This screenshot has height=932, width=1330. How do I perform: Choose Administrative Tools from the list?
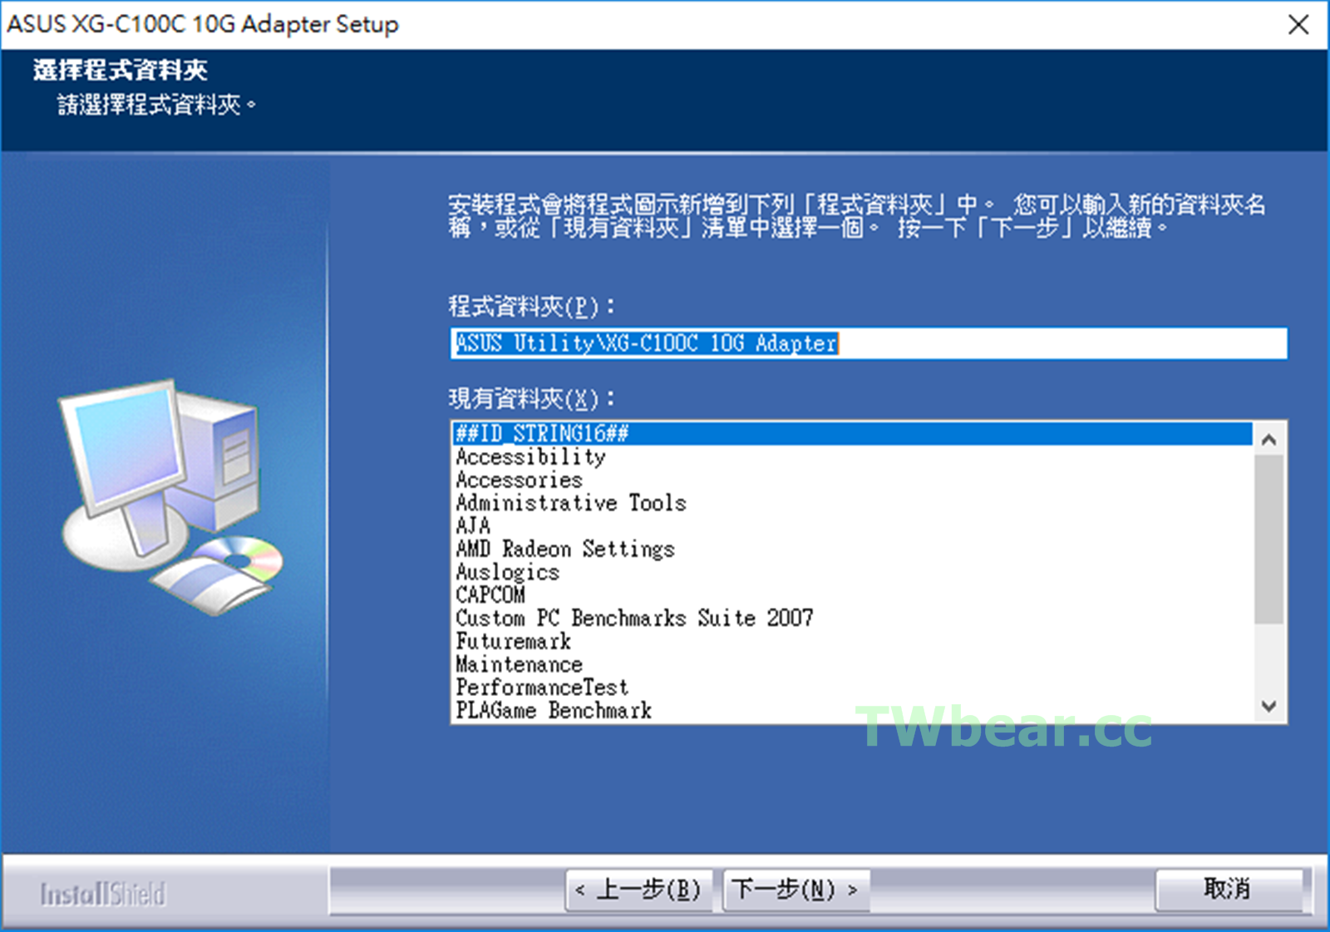(852, 503)
